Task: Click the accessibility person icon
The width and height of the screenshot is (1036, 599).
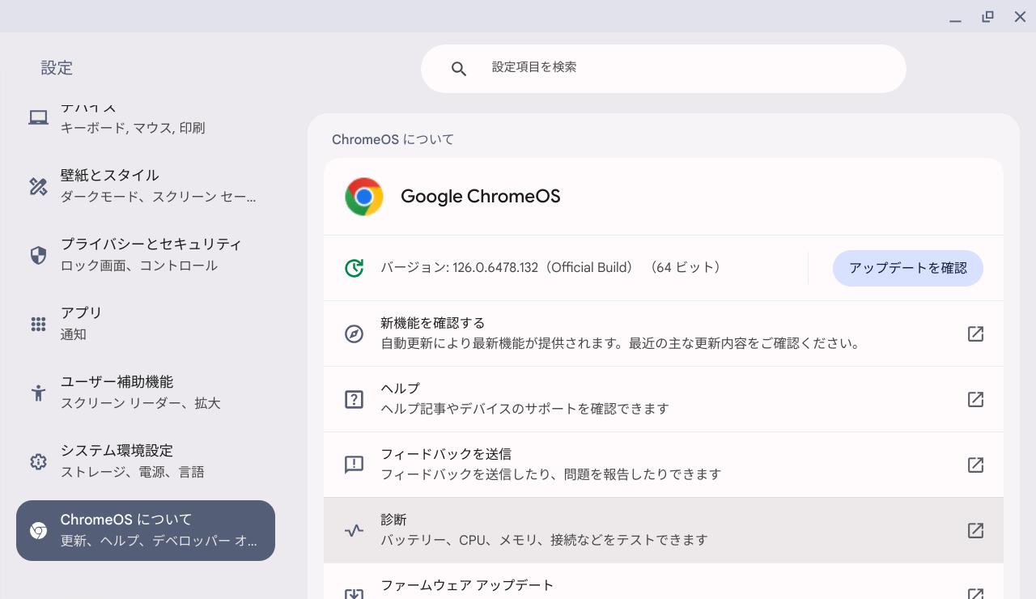Action: pyautogui.click(x=37, y=392)
